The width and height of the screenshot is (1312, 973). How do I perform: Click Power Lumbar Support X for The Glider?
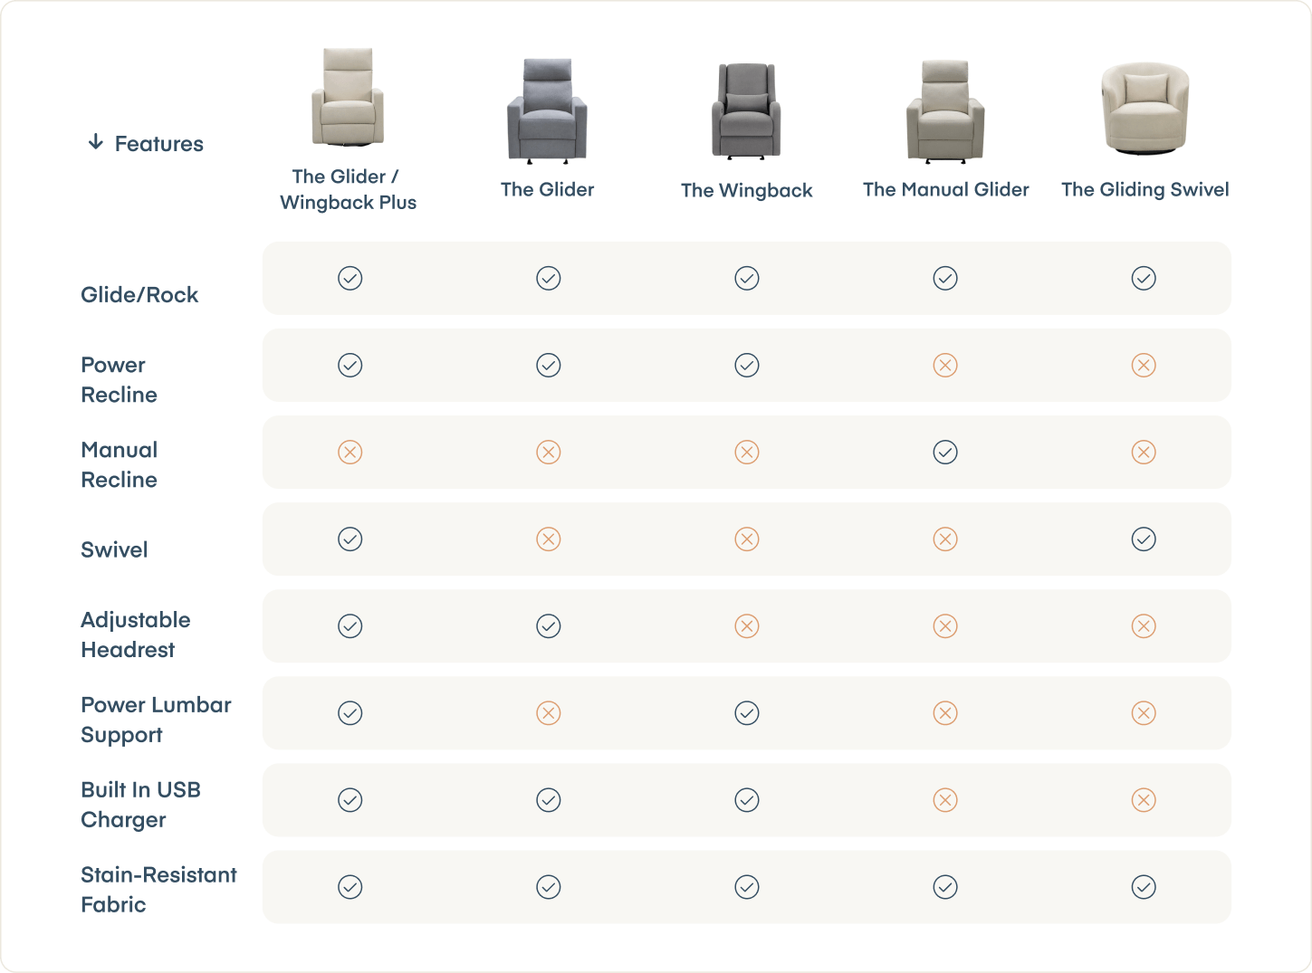(549, 713)
